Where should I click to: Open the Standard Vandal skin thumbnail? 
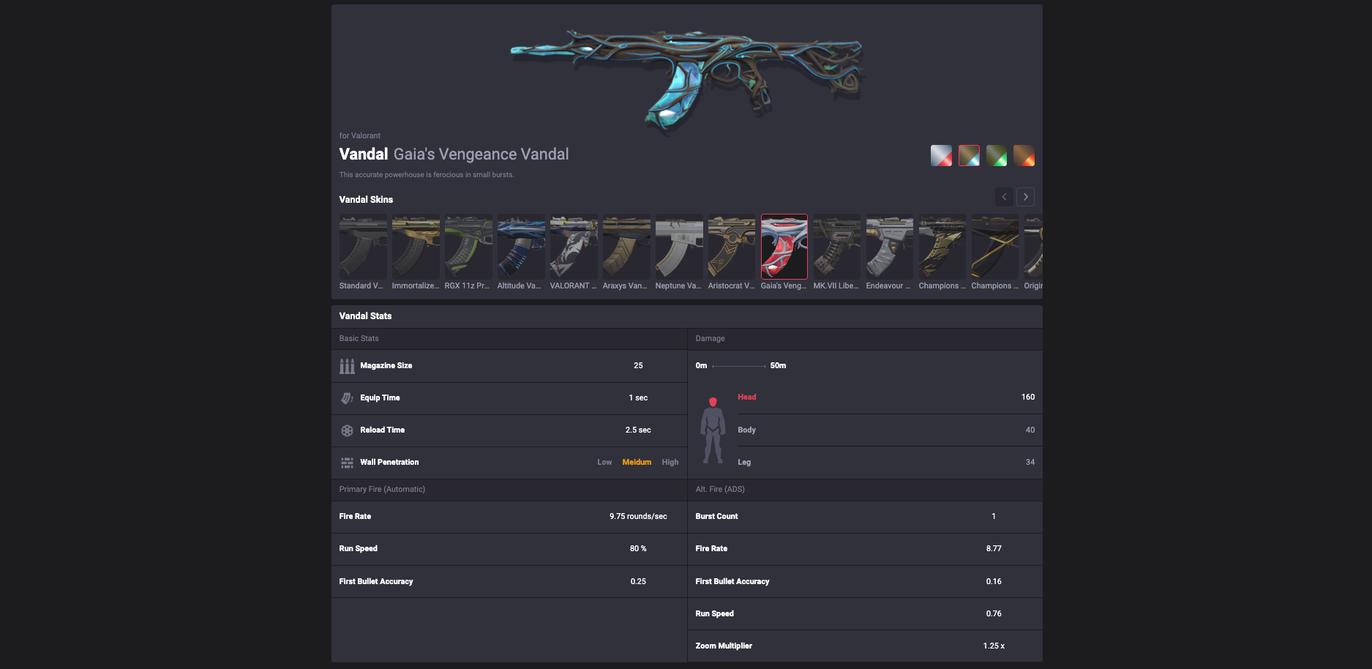(x=363, y=247)
